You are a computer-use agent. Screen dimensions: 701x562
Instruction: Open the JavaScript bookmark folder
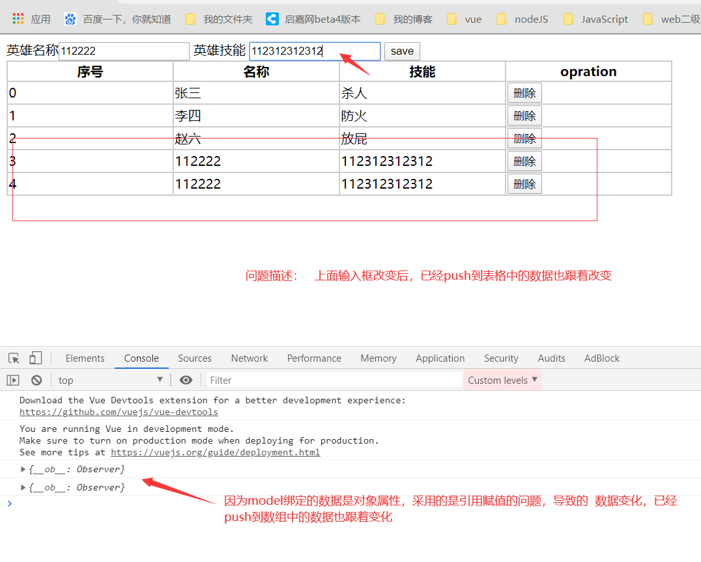595,20
